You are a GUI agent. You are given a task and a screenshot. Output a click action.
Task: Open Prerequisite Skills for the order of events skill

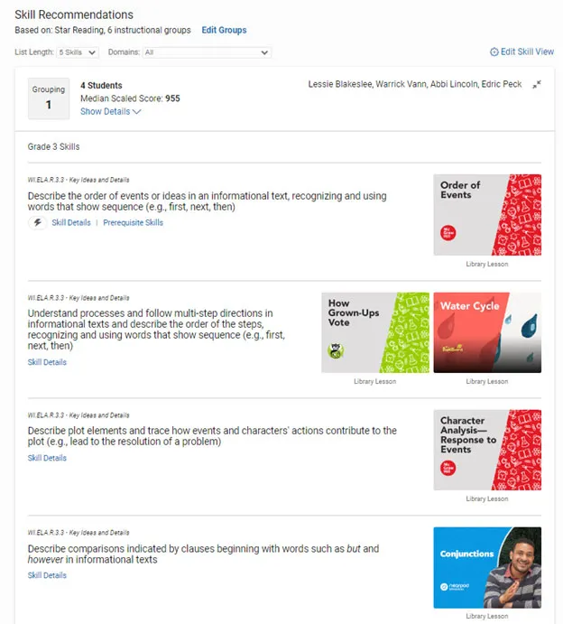pyautogui.click(x=134, y=222)
